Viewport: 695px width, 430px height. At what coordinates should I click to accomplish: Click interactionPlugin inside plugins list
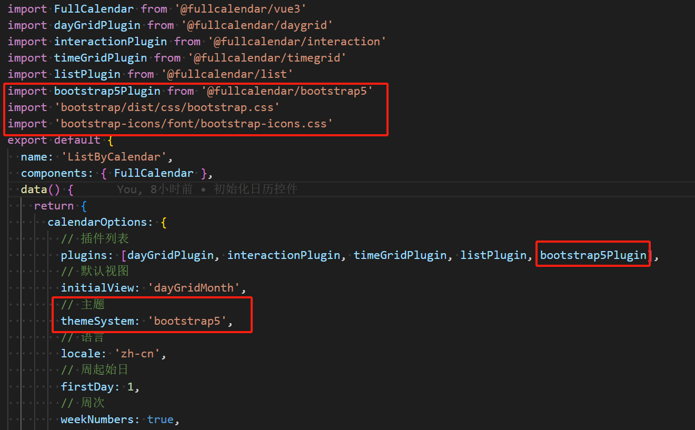[284, 255]
